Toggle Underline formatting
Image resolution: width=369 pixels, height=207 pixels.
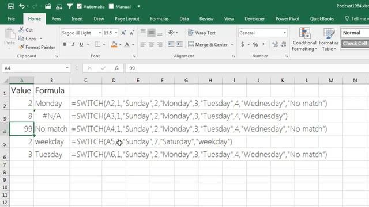pyautogui.click(x=81, y=44)
